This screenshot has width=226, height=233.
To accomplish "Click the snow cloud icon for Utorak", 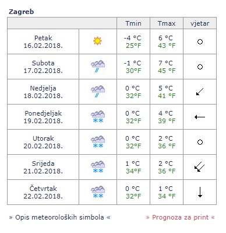I will click(x=98, y=142).
